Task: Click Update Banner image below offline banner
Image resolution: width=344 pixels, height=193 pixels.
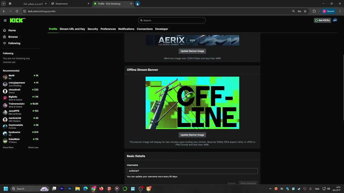Action: (192, 135)
